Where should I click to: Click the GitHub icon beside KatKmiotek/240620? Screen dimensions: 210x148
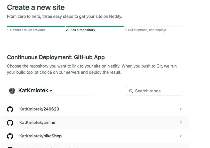tap(10, 109)
